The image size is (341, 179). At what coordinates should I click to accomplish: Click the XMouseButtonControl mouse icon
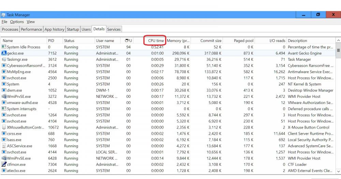(4, 127)
